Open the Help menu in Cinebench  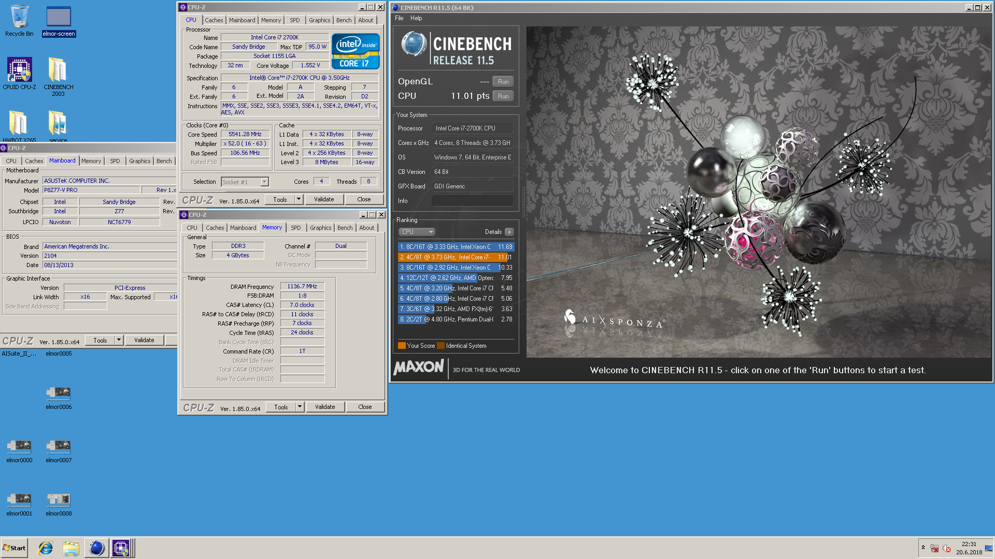[416, 18]
